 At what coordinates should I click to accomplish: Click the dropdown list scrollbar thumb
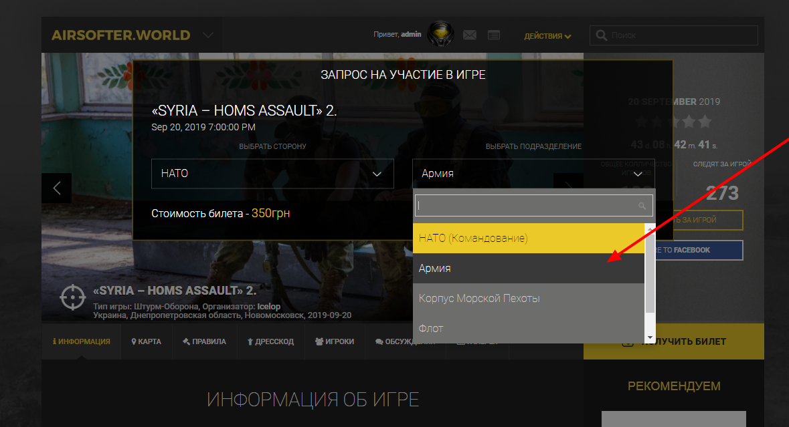click(650, 274)
